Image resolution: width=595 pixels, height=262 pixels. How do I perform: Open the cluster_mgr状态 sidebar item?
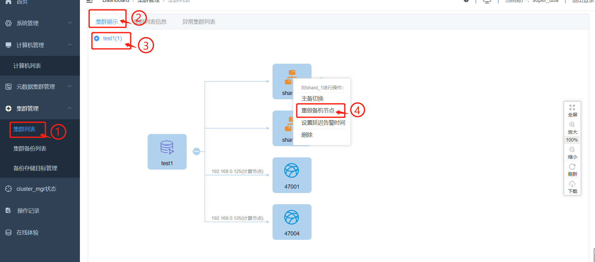pos(36,189)
